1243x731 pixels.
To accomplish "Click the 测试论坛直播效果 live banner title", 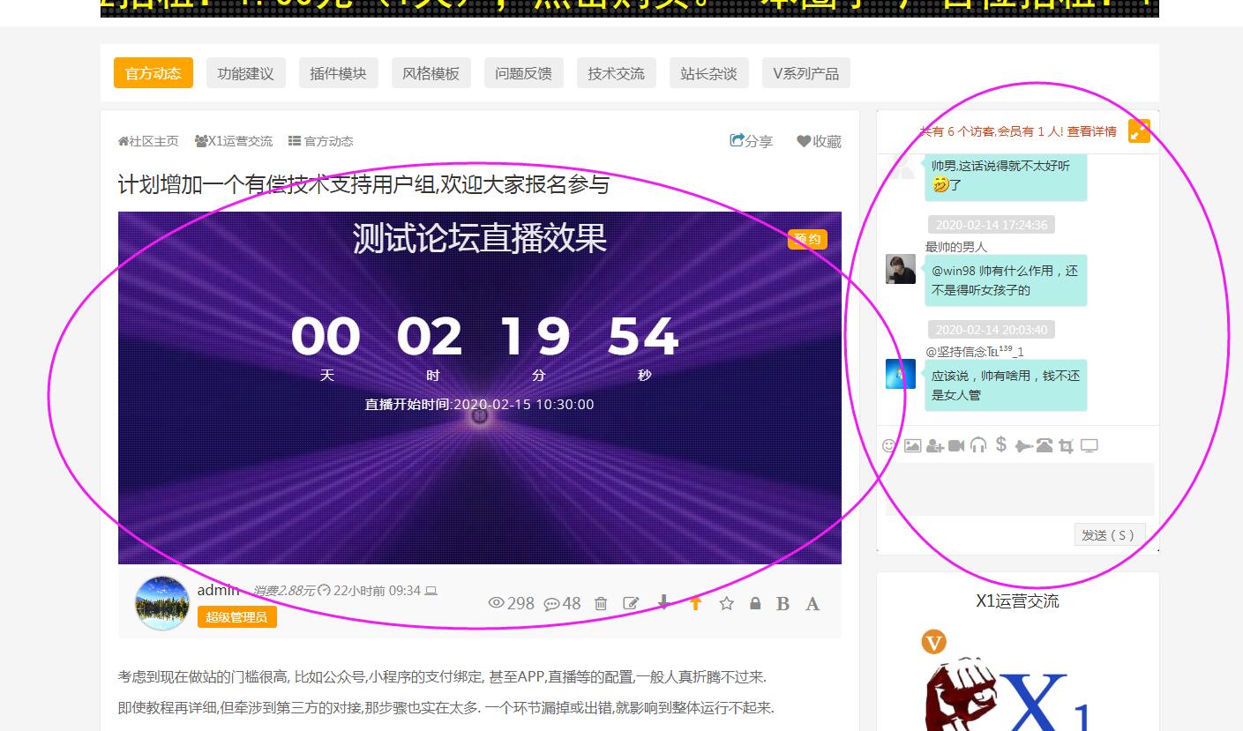I will (479, 238).
